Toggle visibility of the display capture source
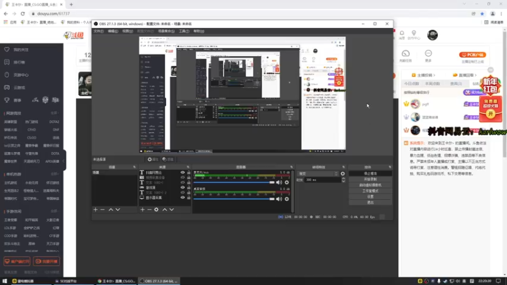The height and width of the screenshot is (285, 507). click(x=183, y=198)
